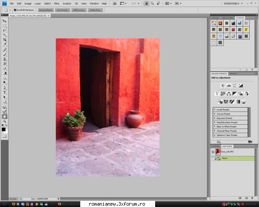The height and width of the screenshot is (207, 259).
Task: Select the Brush tool
Action: (4, 54)
